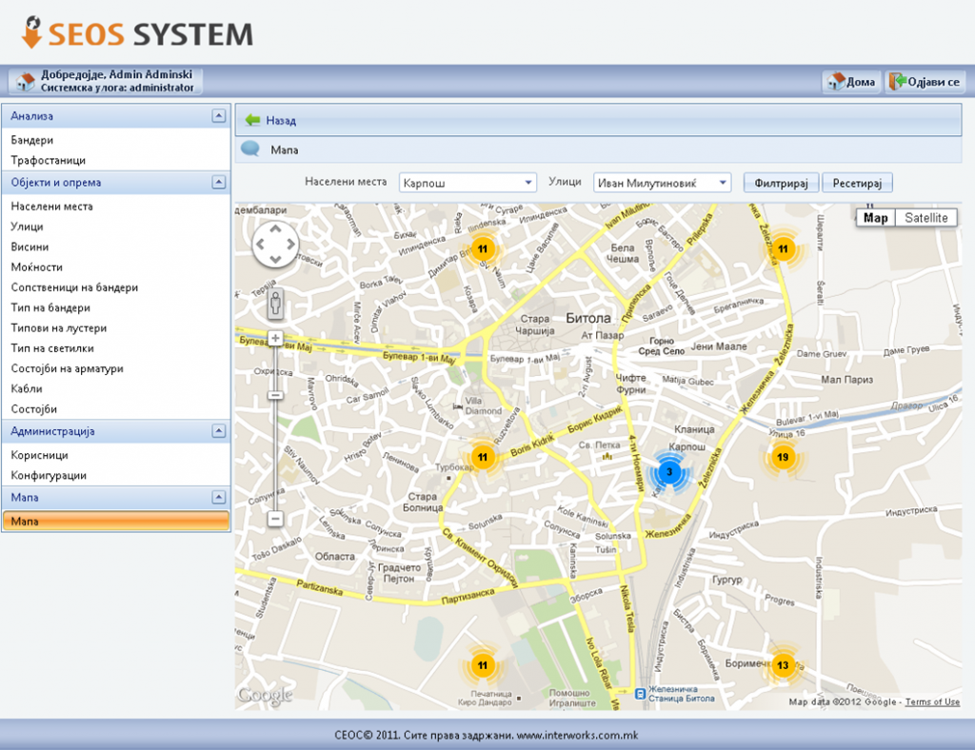The image size is (975, 750).
Task: Switch the map to Map view
Action: click(x=876, y=218)
